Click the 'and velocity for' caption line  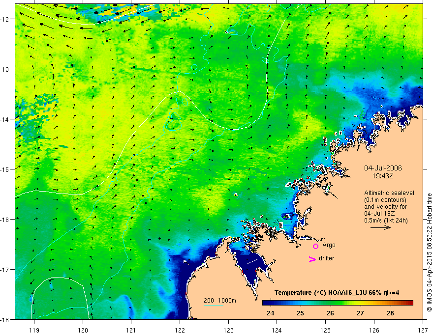[385, 207]
